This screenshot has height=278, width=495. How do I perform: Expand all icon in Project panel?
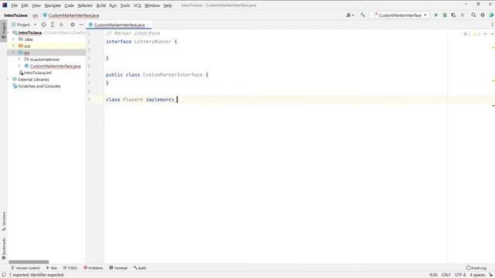pyautogui.click(x=53, y=25)
